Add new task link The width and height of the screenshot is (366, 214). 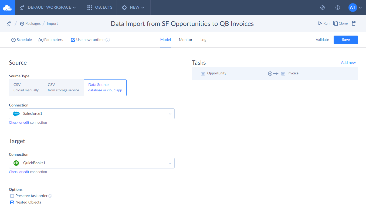tap(348, 63)
